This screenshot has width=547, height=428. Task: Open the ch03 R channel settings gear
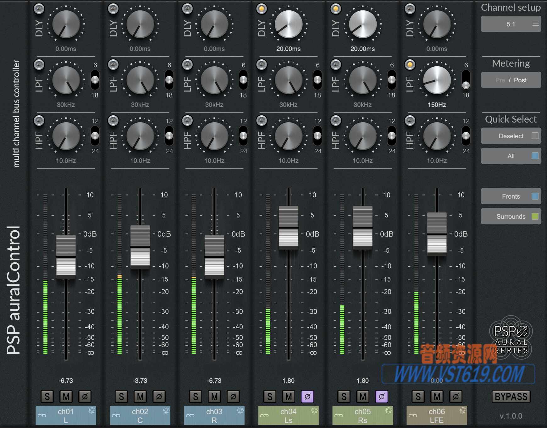click(x=240, y=410)
